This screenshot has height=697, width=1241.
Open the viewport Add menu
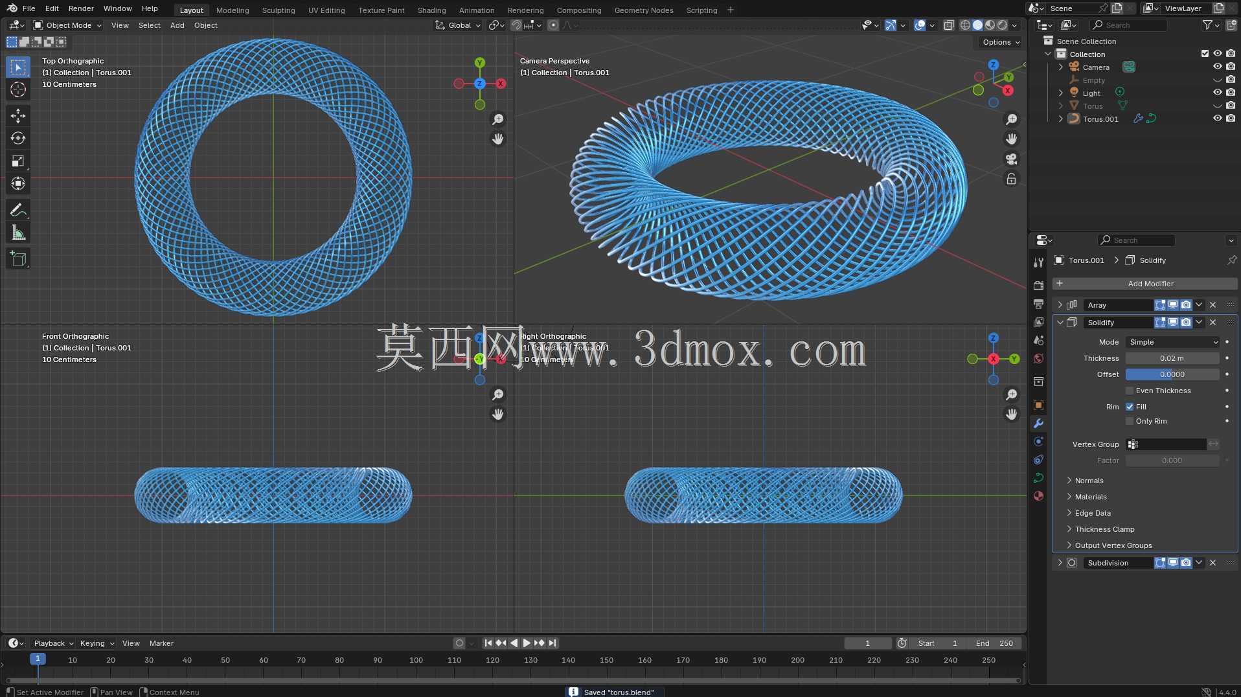point(177,25)
